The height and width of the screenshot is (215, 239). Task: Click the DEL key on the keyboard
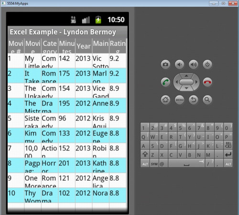click(x=228, y=145)
